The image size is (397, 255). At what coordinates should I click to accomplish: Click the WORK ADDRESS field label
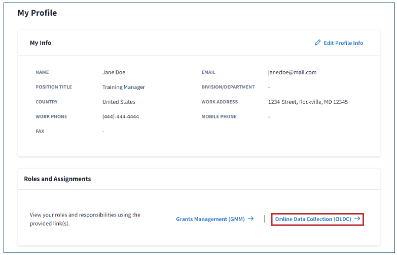pyautogui.click(x=219, y=102)
